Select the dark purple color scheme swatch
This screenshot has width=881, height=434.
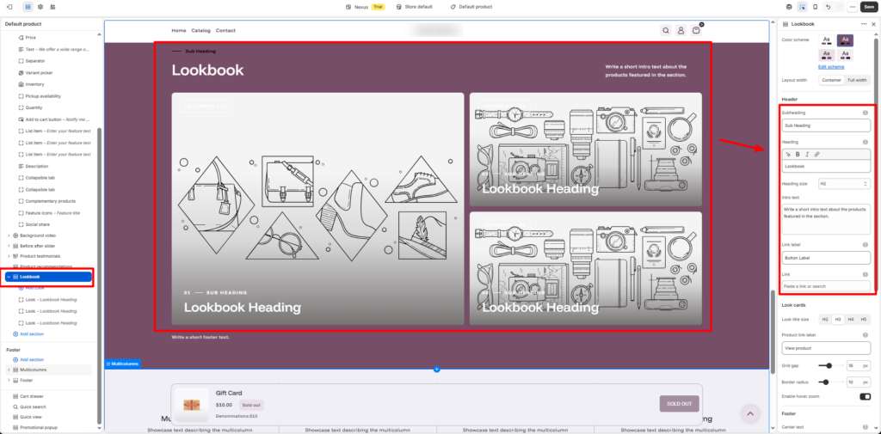pos(845,40)
